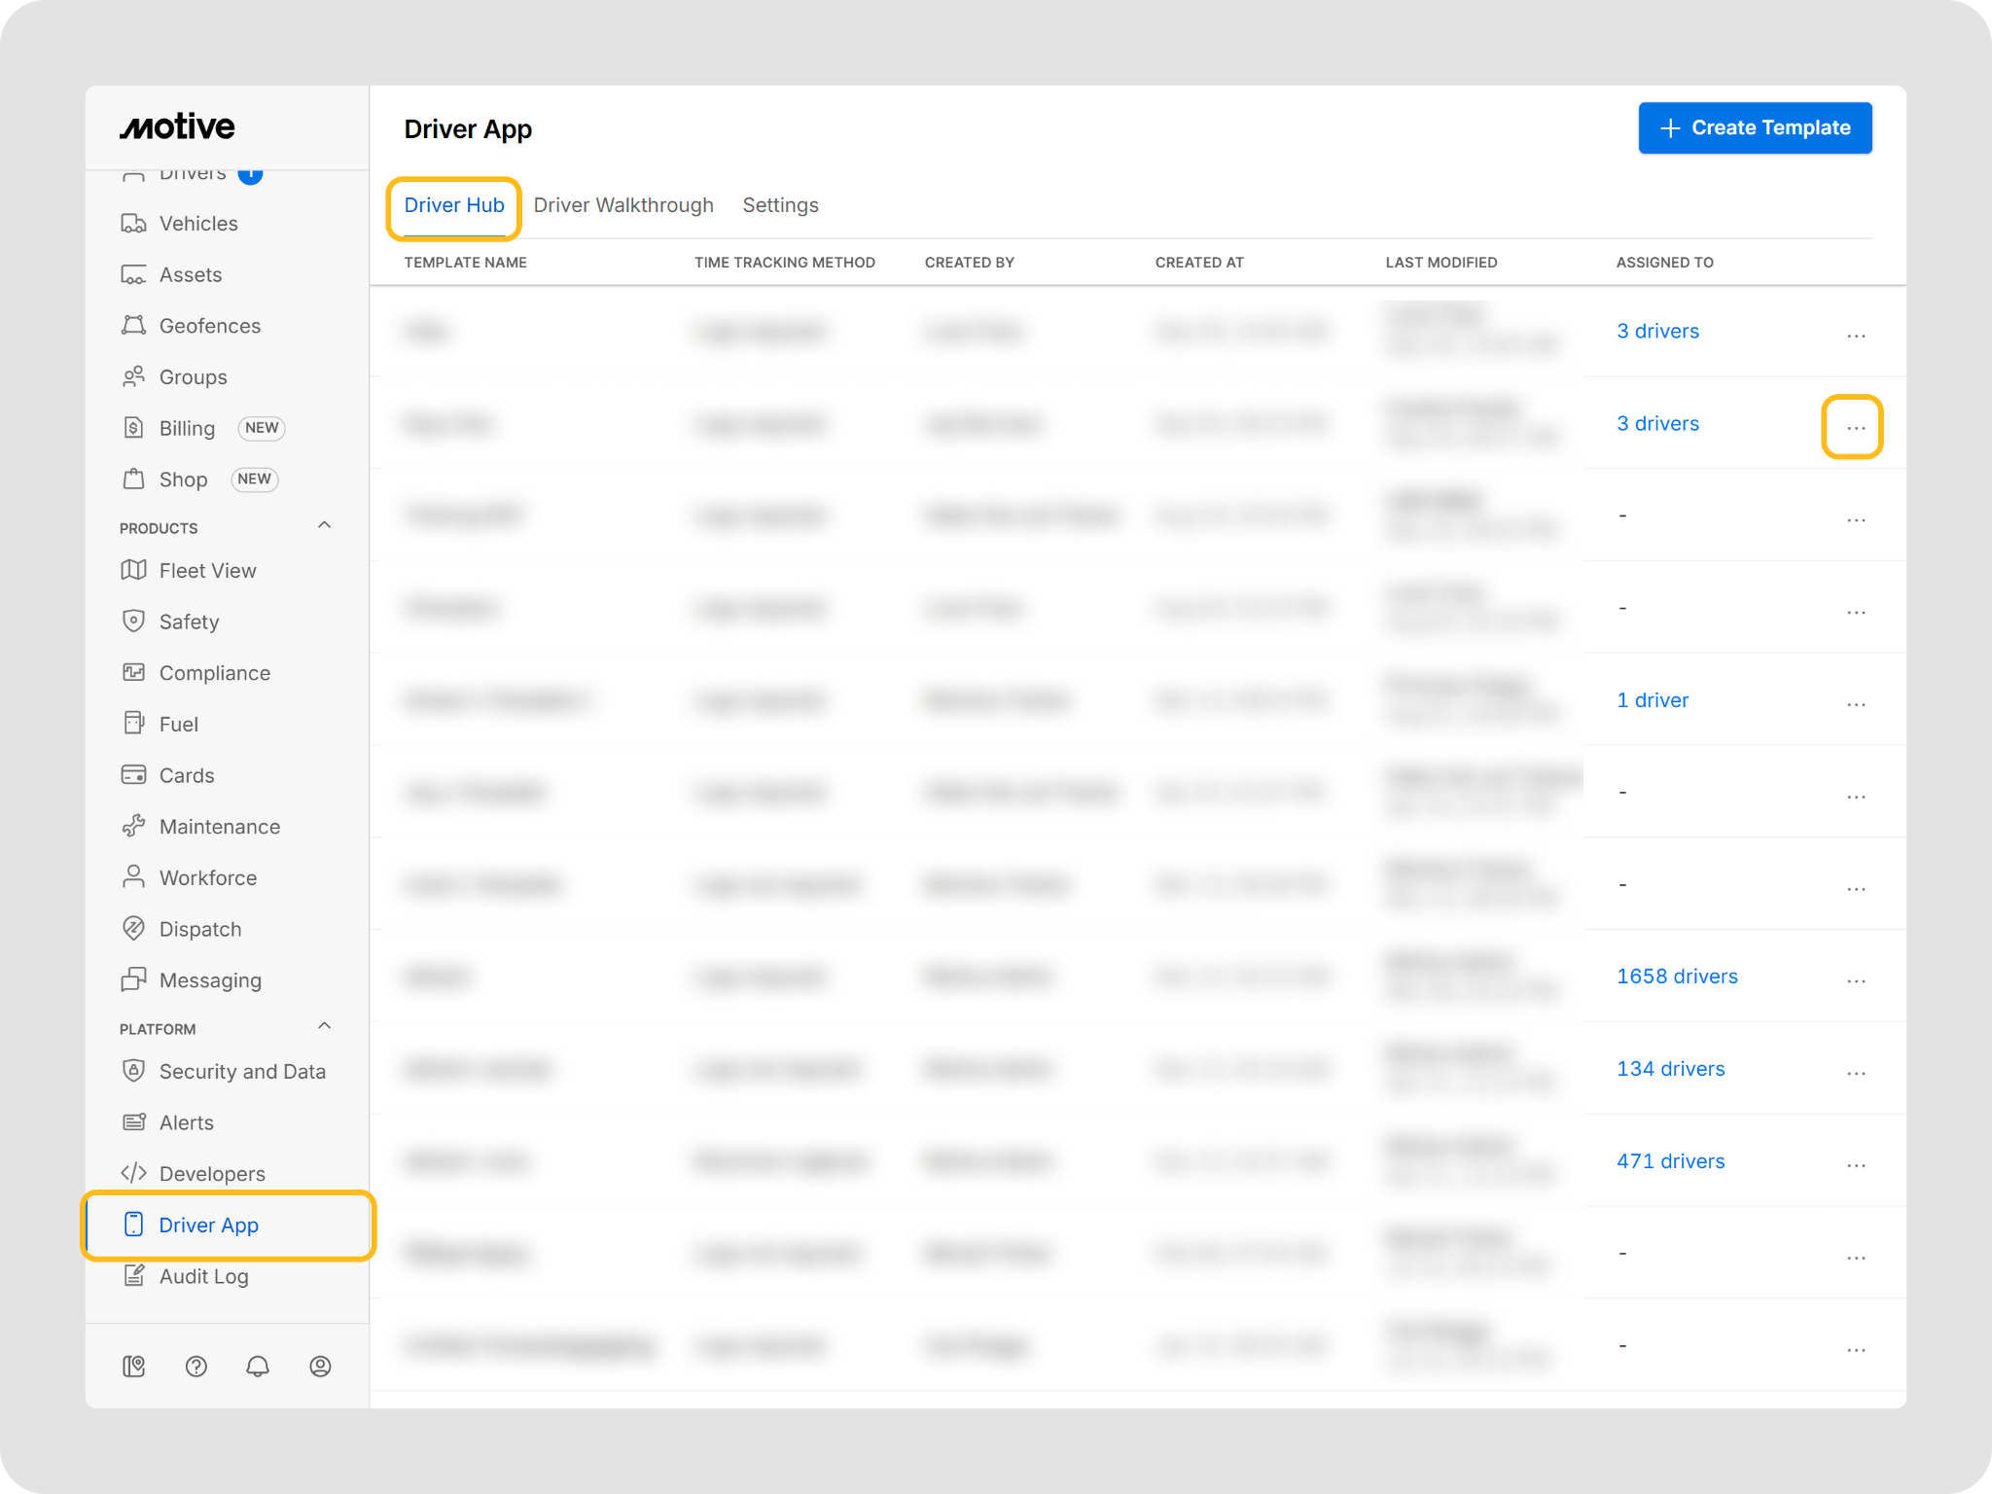Open the help question mark icon
The image size is (1992, 1494).
coord(196,1367)
